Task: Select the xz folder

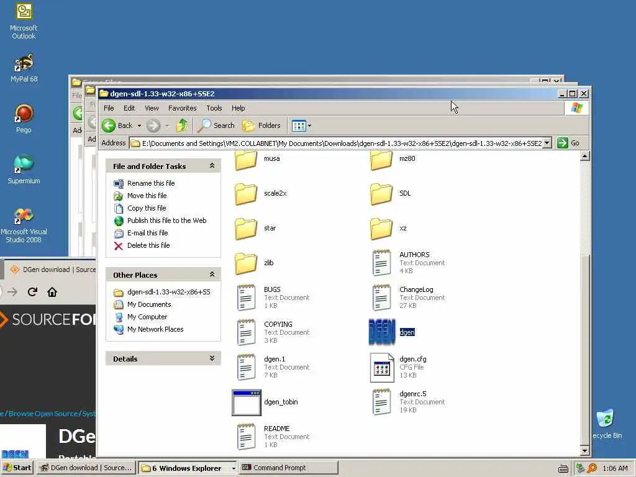Action: (381, 229)
